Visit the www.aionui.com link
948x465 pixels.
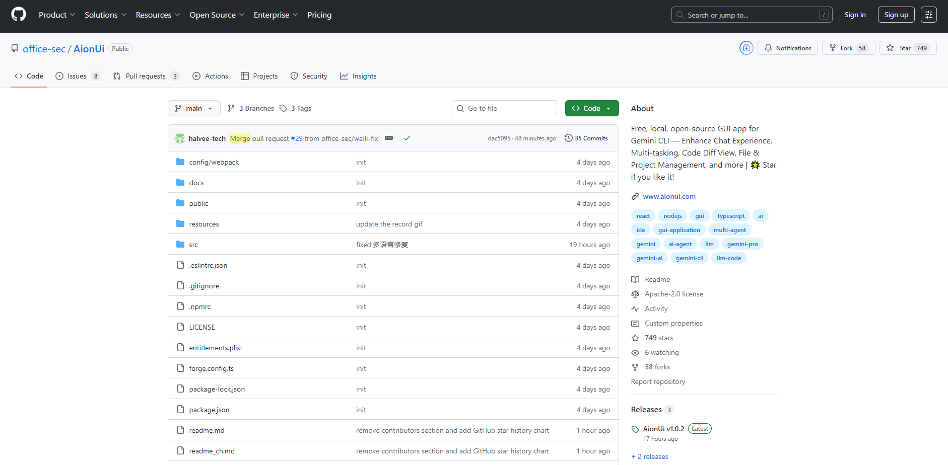[x=669, y=196]
